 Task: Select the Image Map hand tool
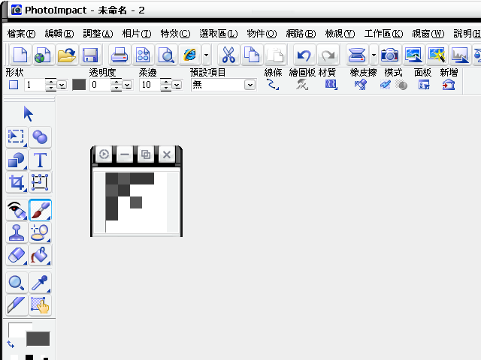pyautogui.click(x=40, y=305)
